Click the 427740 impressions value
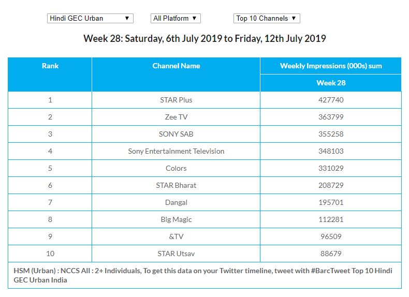 331,100
